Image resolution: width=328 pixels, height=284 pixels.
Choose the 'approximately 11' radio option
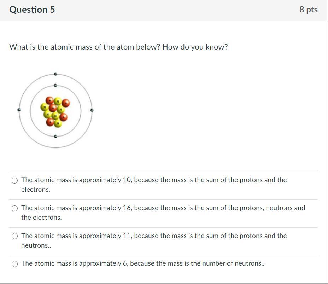click(15, 236)
